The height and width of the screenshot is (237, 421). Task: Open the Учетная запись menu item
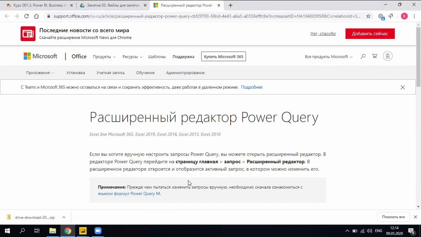point(111,73)
